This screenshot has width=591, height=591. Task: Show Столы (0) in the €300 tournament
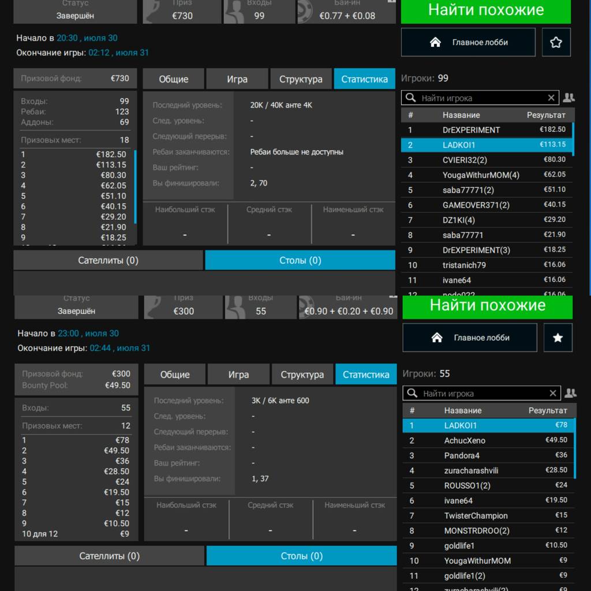click(301, 556)
